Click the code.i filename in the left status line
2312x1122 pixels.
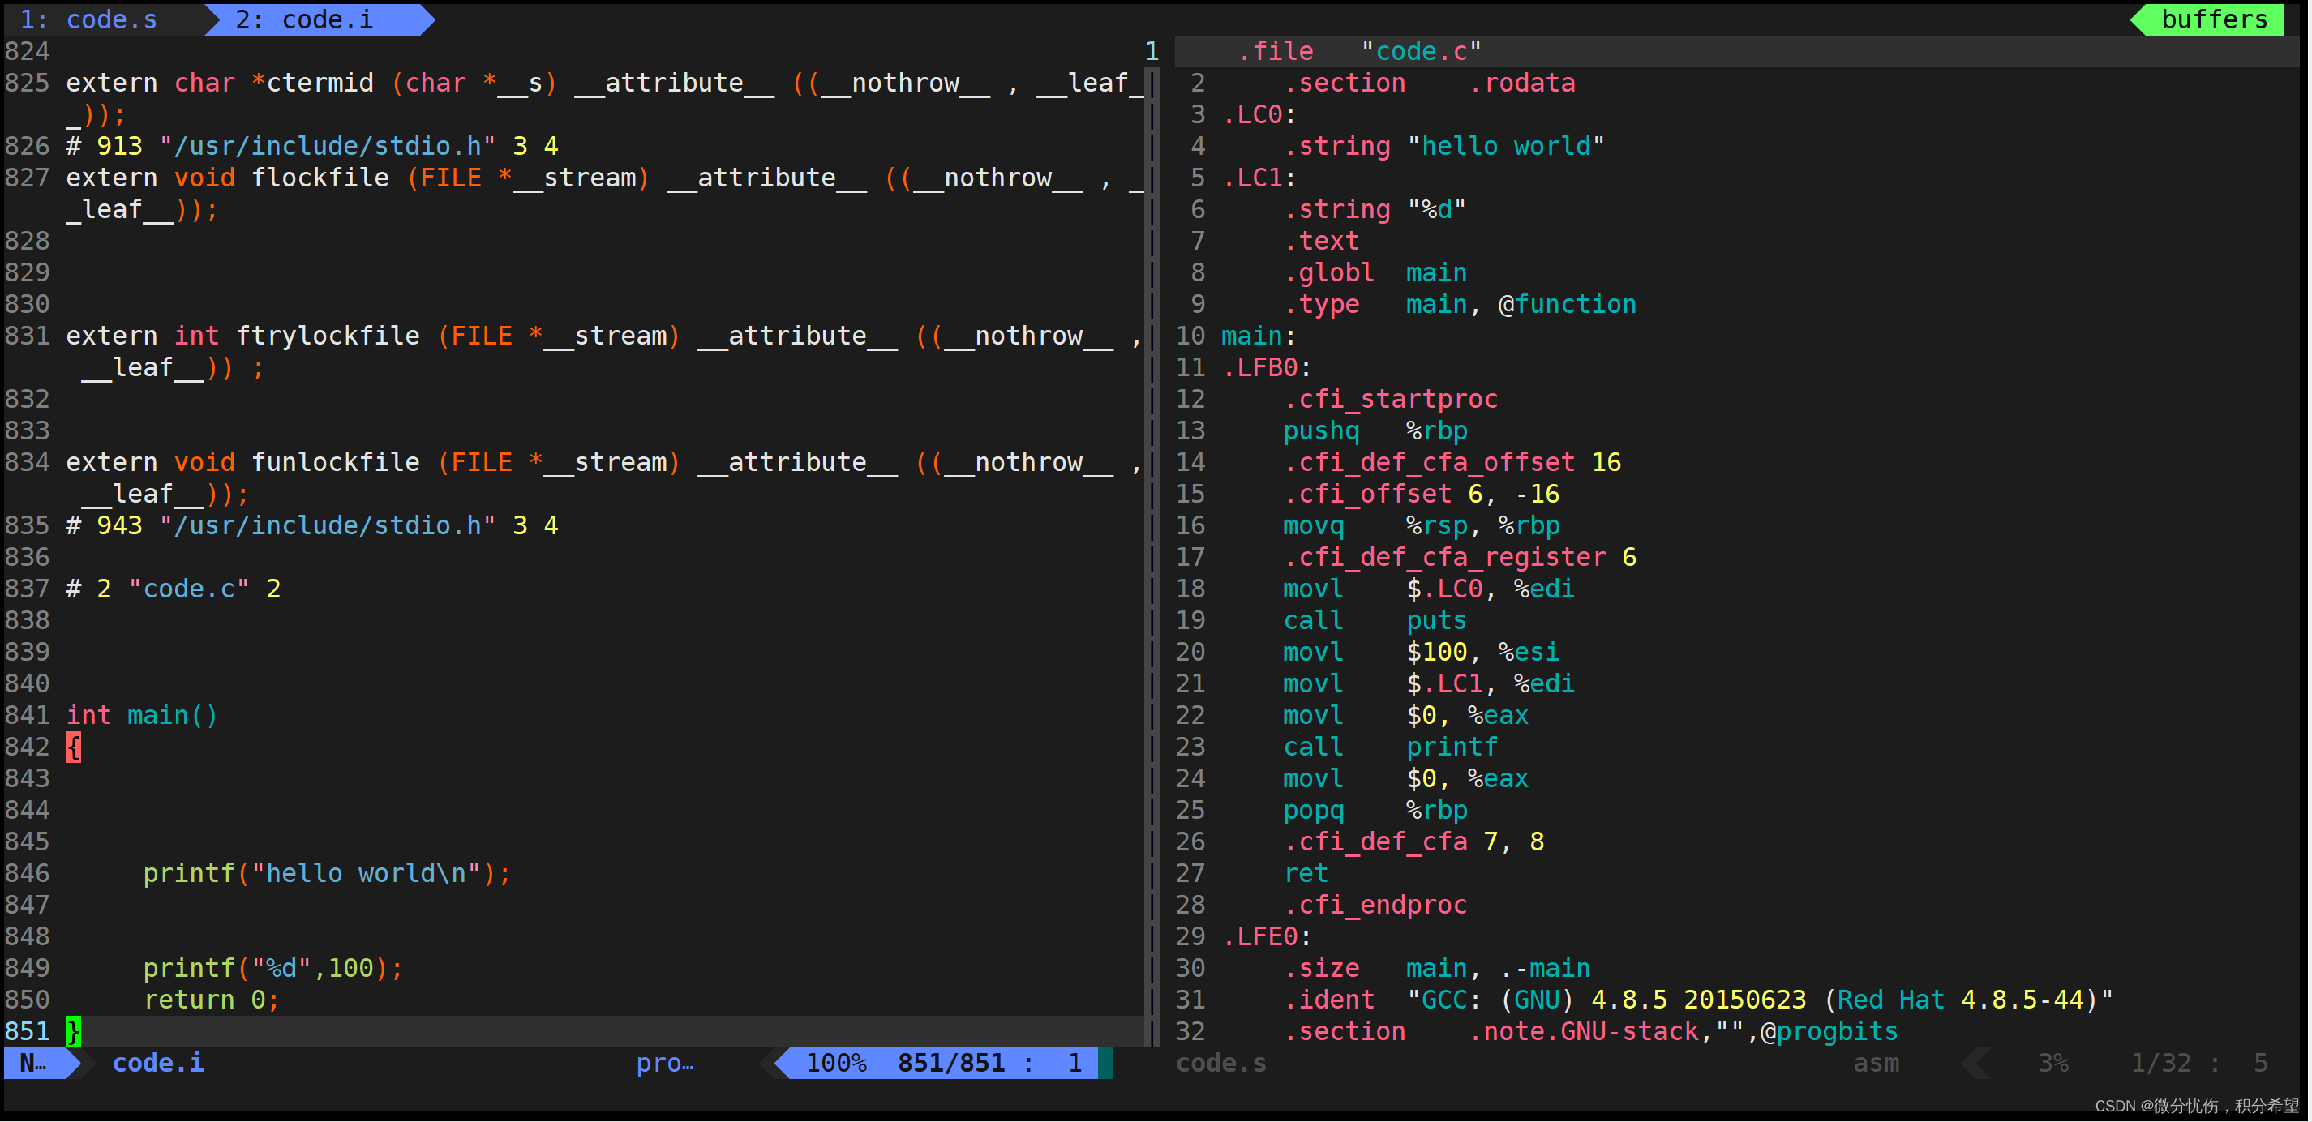click(x=158, y=1063)
